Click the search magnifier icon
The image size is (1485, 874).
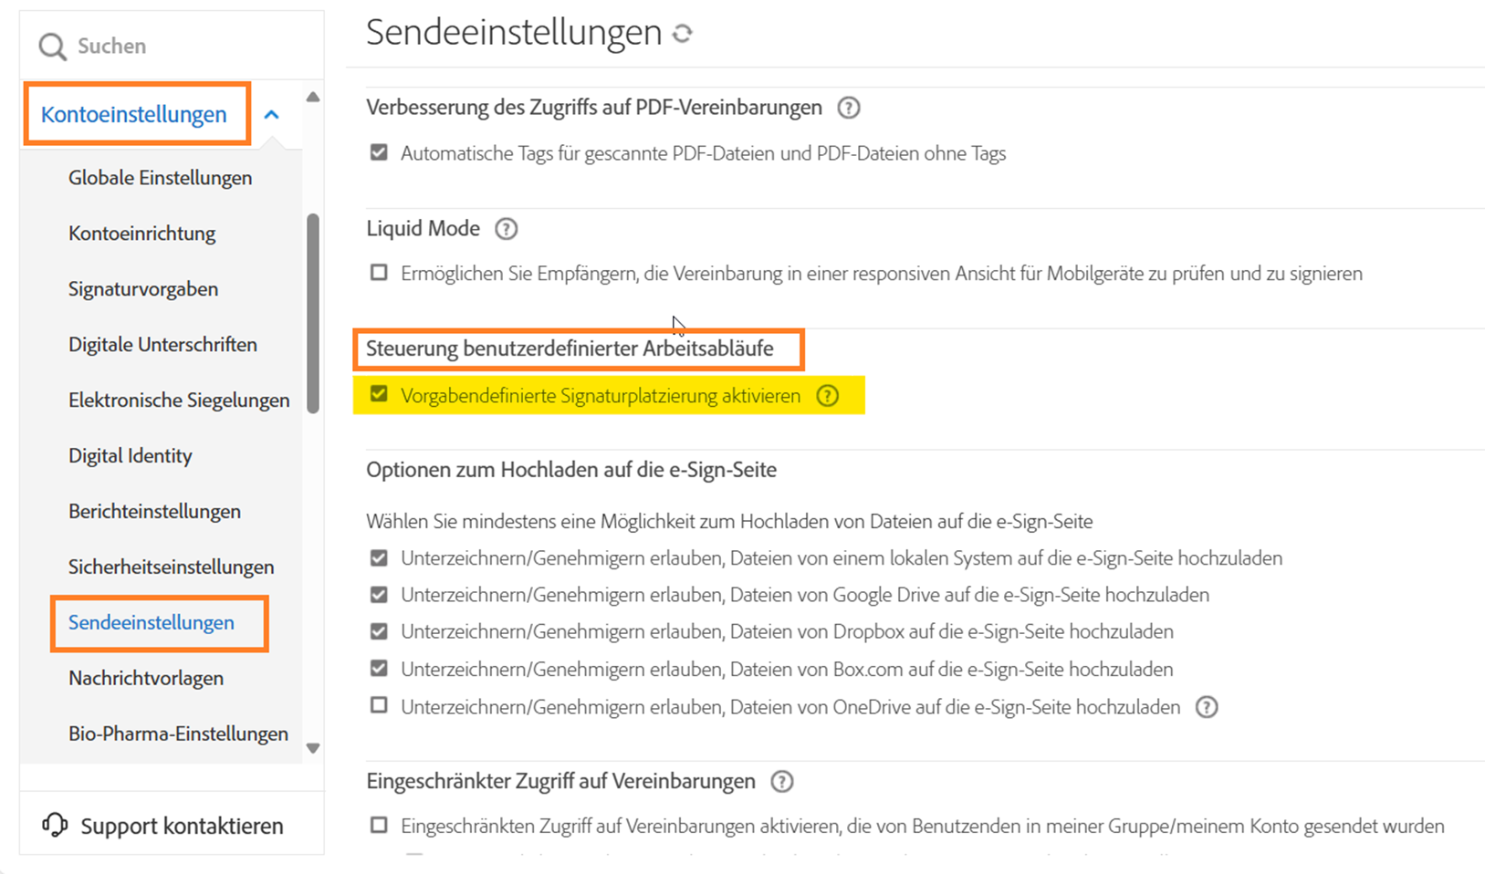53,47
